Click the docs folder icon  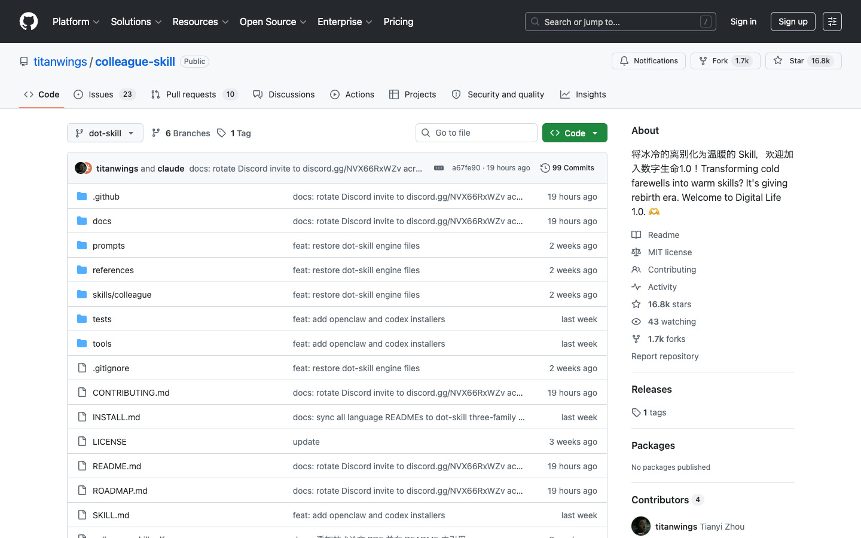pos(82,221)
